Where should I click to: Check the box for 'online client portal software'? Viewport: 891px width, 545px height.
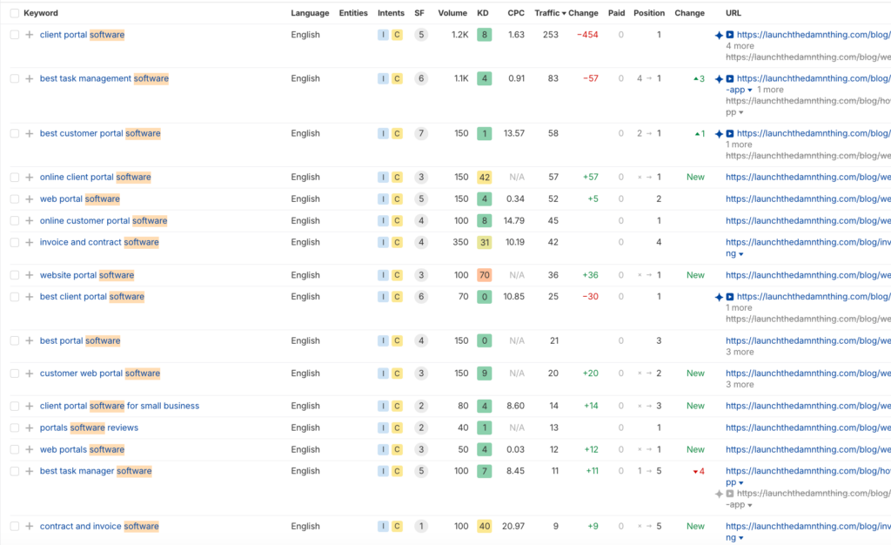[15, 178]
